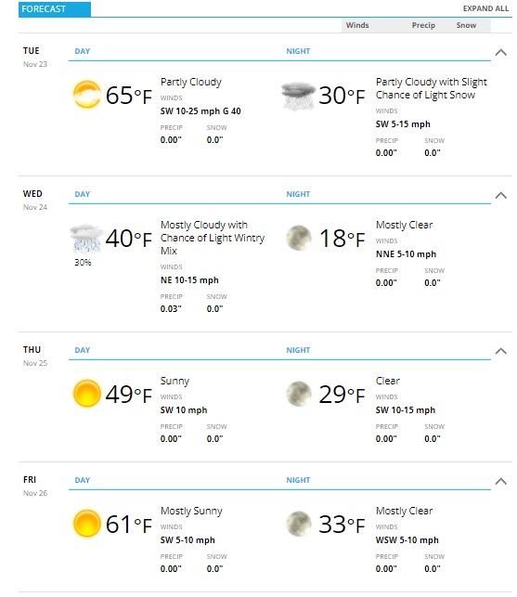Collapse the Thursday Nov 25 forecast
This screenshot has height=597, width=517.
point(500,351)
